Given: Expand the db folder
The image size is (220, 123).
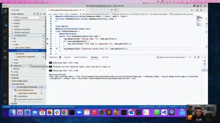Looking at the screenshot, I should pyautogui.click(x=27, y=39).
